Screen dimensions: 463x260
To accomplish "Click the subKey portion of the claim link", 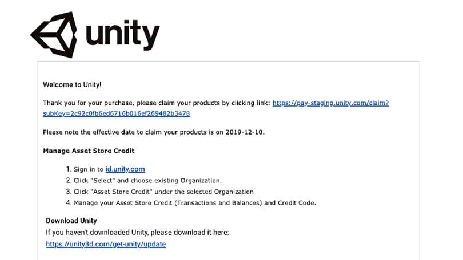I will [116, 113].
